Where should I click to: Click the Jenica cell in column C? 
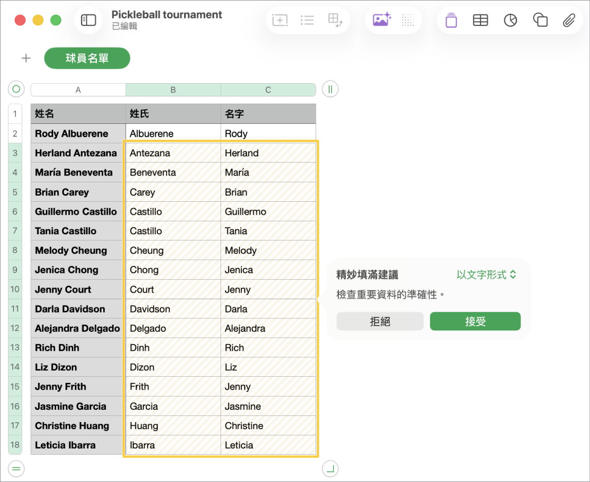[x=268, y=269]
